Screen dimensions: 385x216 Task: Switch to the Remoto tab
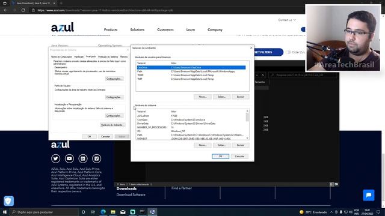[124, 57]
